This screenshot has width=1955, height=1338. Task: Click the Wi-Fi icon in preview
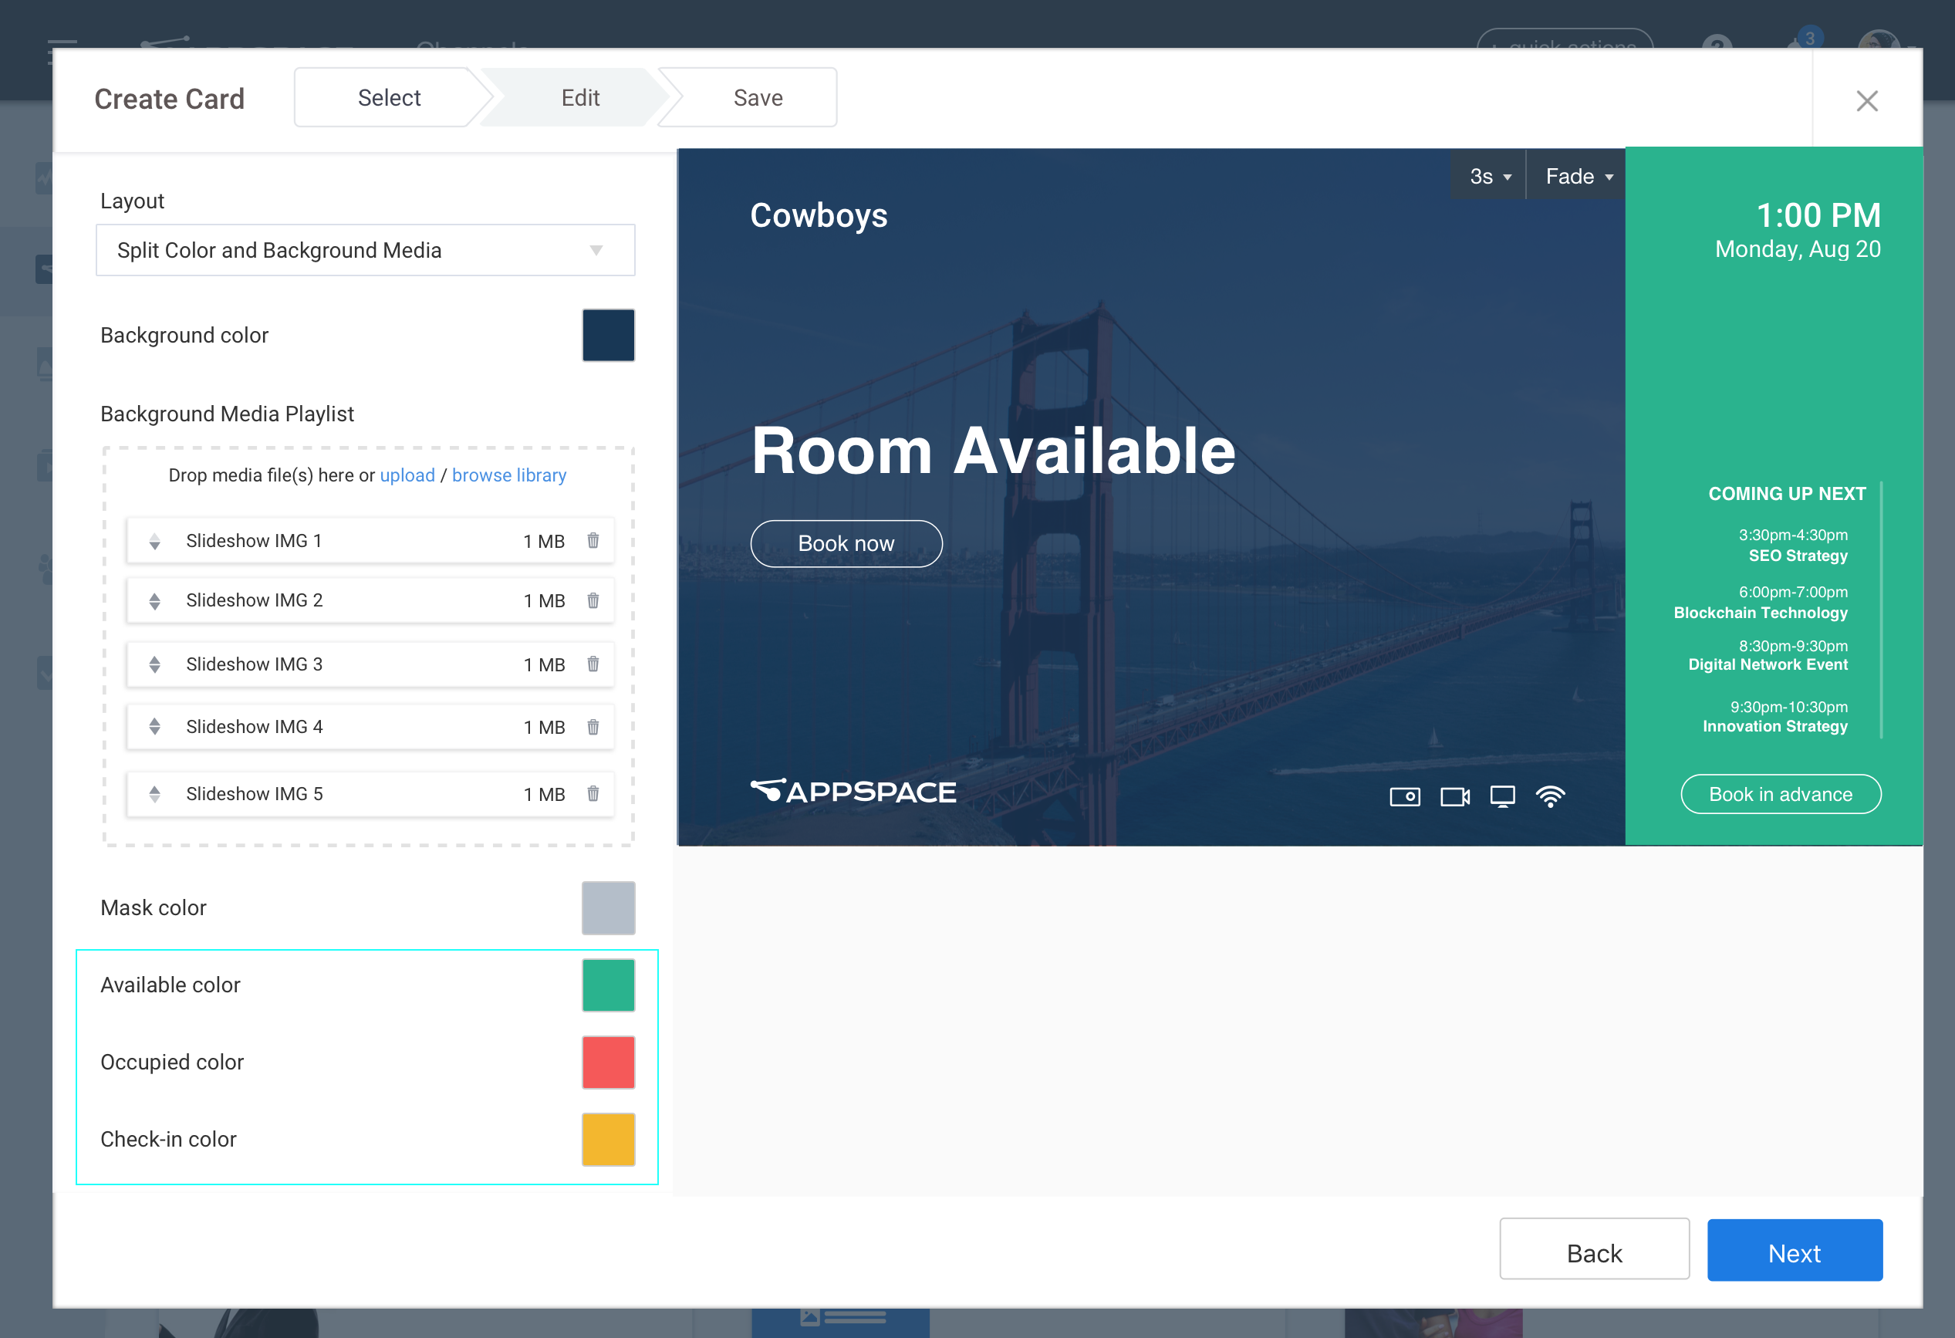pos(1551,796)
